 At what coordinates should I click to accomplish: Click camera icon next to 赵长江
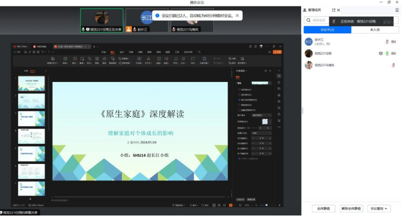click(393, 41)
